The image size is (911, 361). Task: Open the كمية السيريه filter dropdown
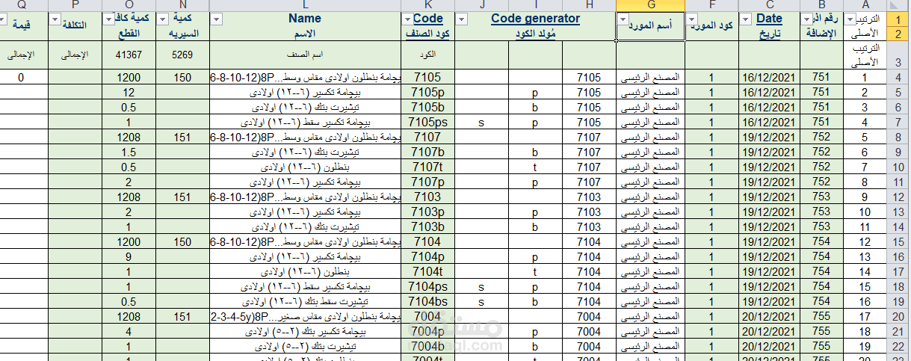click(x=162, y=19)
